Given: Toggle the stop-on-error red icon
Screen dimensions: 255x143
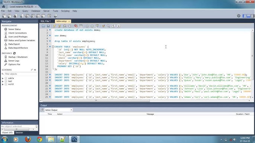Looking at the screenshot, I should pos(76,26).
